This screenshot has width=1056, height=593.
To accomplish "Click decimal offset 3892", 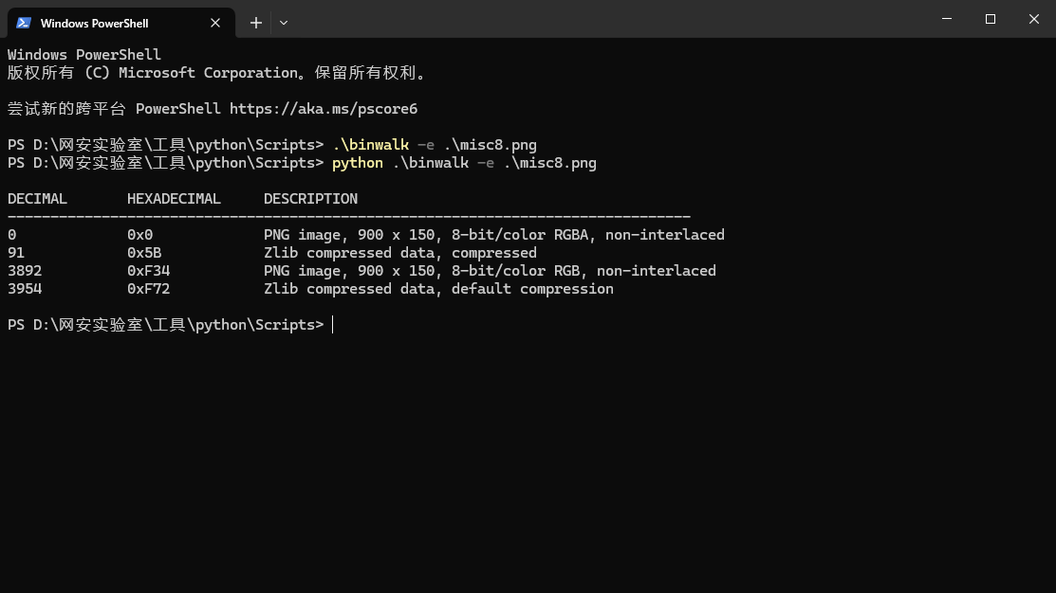I will [x=25, y=271].
